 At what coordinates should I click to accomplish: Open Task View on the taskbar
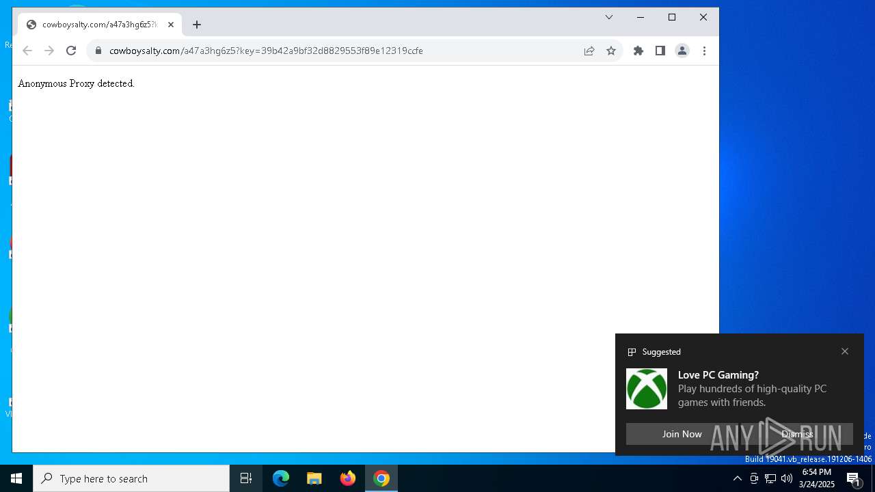point(246,478)
